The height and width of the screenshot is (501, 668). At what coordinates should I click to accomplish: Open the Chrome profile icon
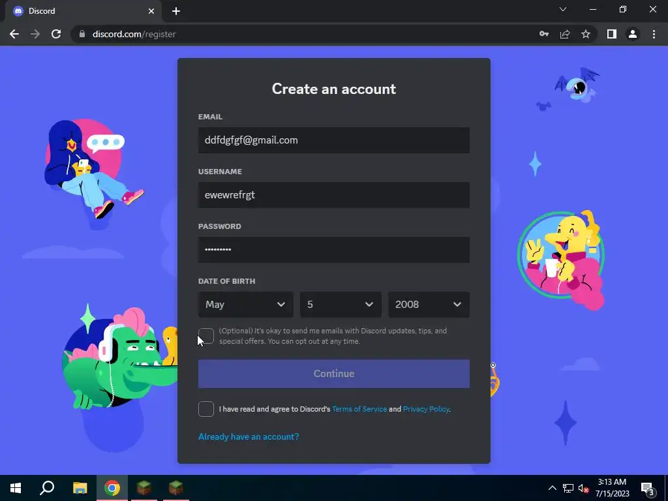click(x=633, y=34)
